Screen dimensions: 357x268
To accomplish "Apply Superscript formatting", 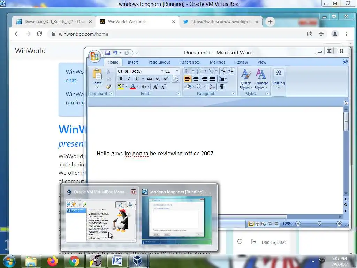I will click(x=166, y=79).
